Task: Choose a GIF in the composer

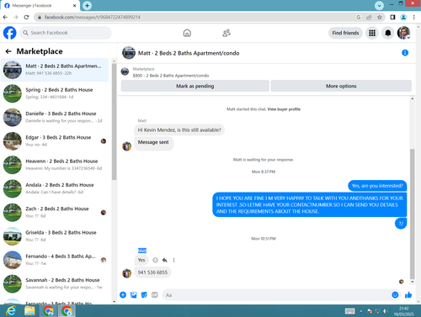Action: pyautogui.click(x=155, y=295)
